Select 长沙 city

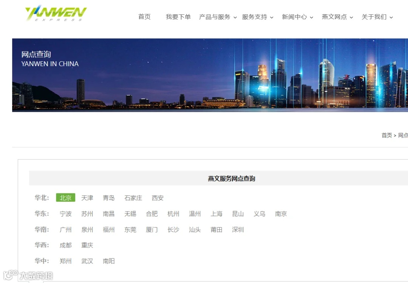tap(173, 230)
